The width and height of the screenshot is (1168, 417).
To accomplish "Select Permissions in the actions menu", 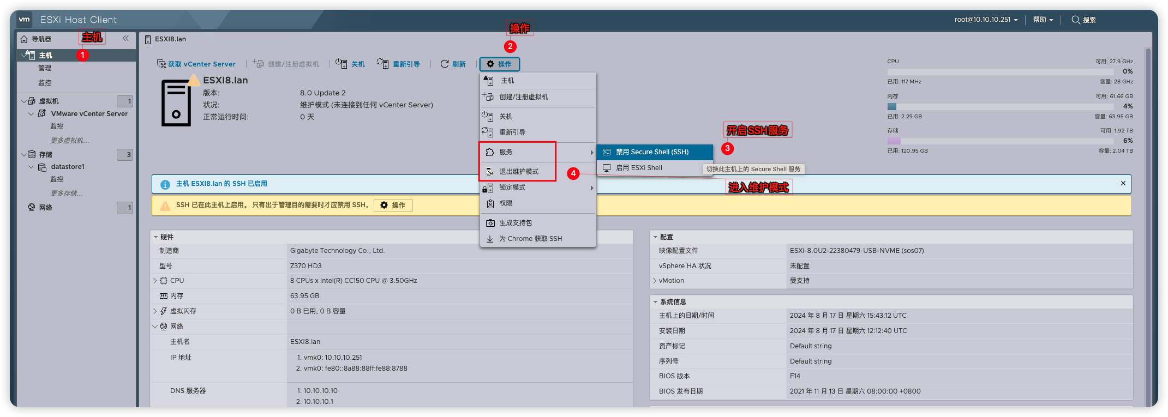I will coord(538,203).
